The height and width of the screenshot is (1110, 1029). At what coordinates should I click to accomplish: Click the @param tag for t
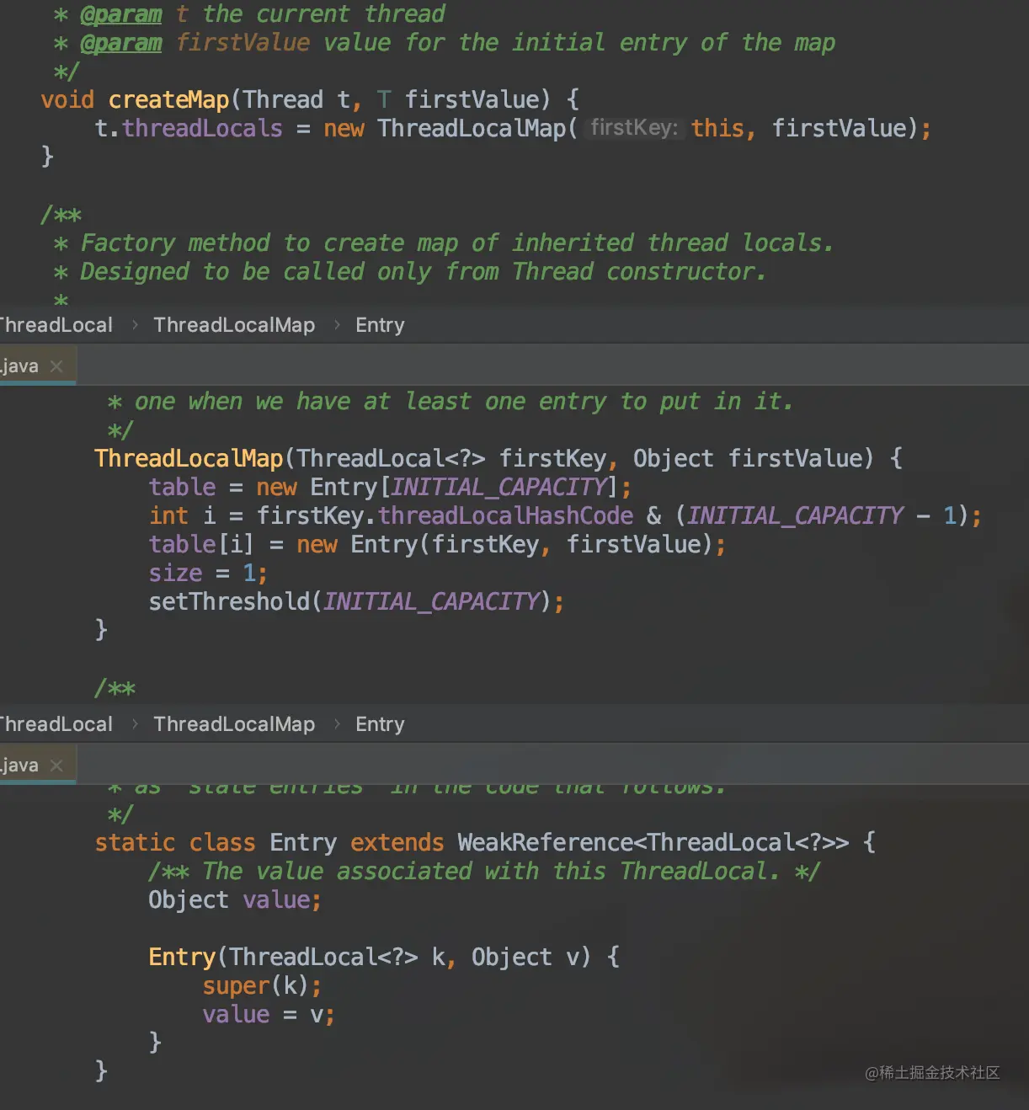[121, 14]
